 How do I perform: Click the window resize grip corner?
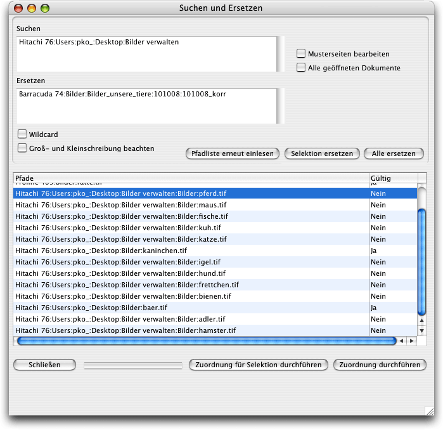click(x=430, y=410)
